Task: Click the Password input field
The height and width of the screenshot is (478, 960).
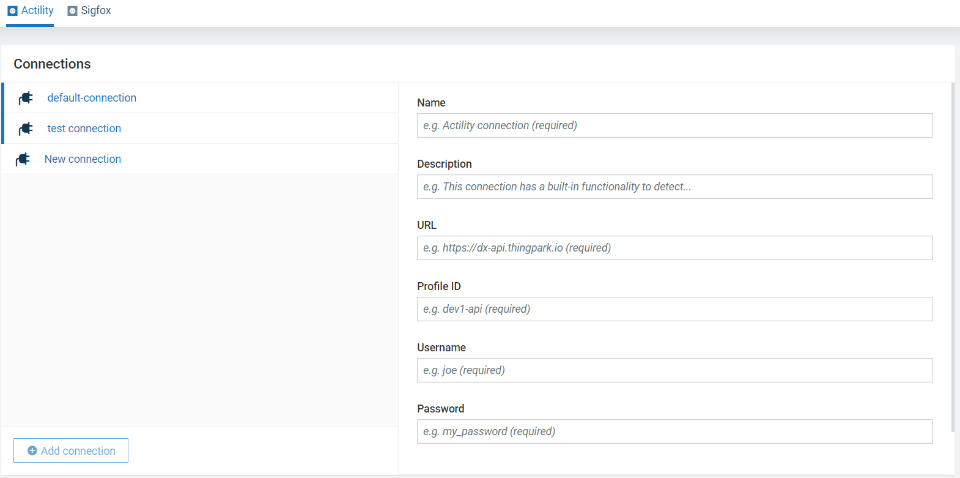Action: pos(674,431)
